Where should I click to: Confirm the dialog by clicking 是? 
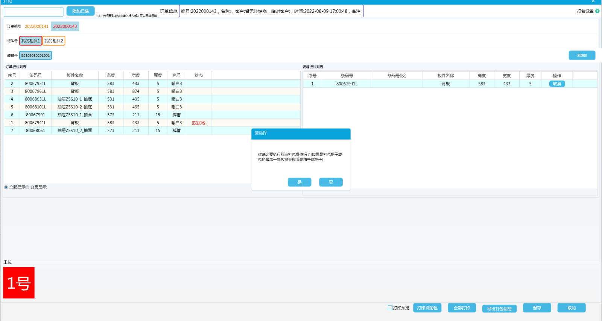[299, 182]
